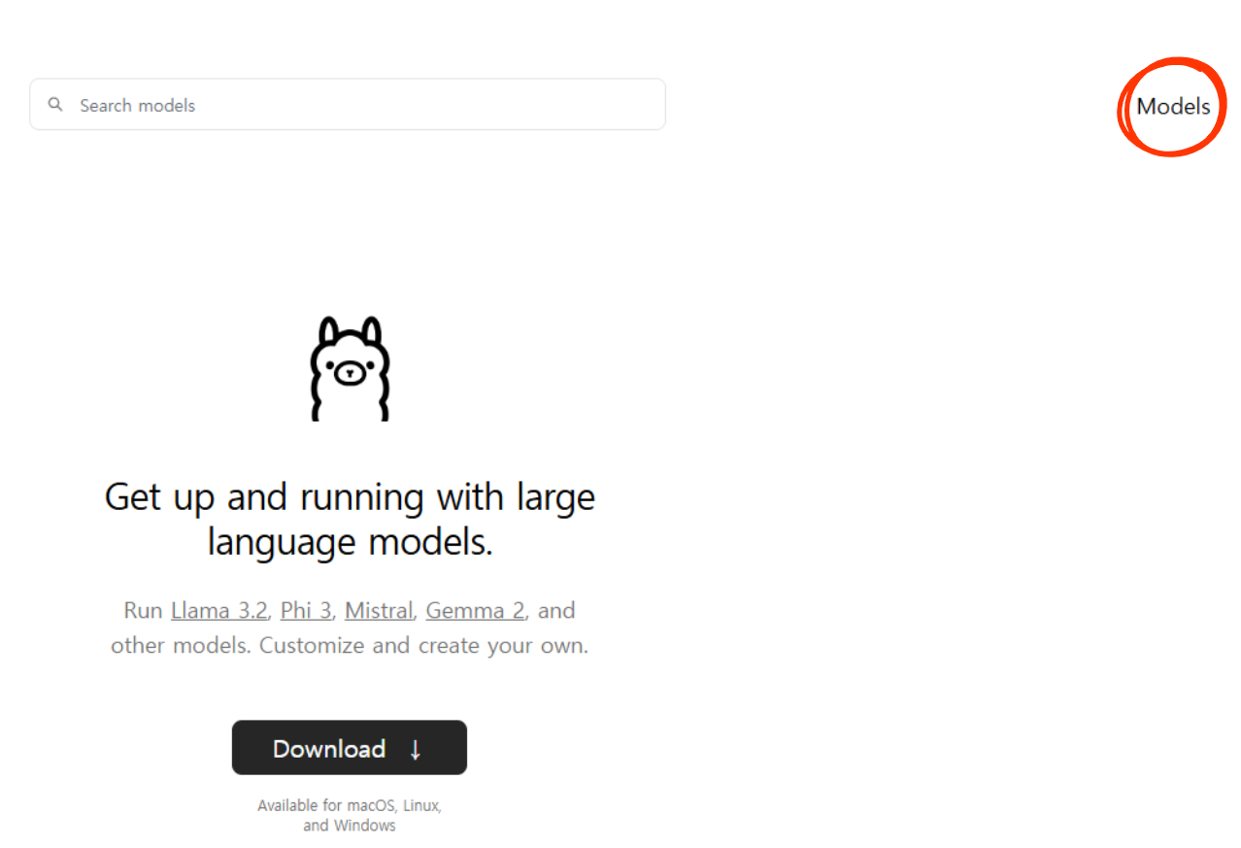This screenshot has height=848, width=1241.
Task: Click the Search models input field
Action: [x=347, y=104]
